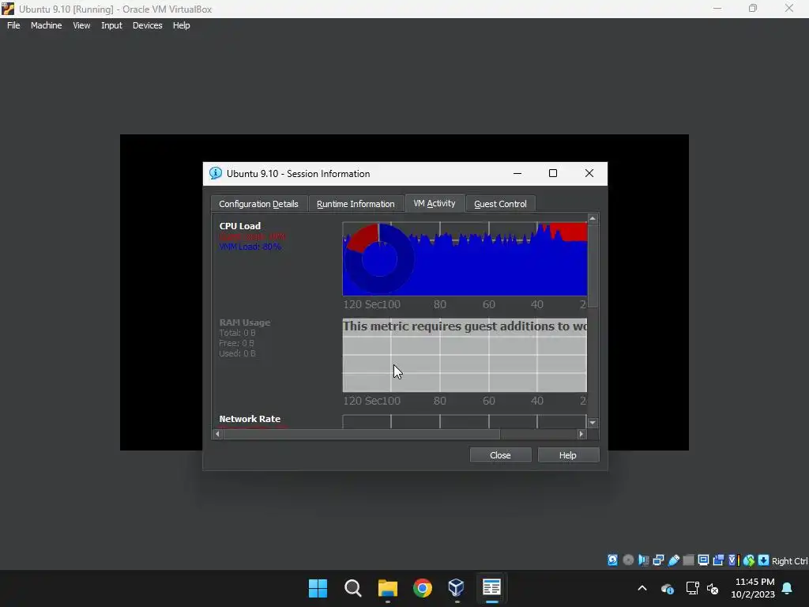809x607 pixels.
Task: Open the Windows Start menu
Action: pos(318,588)
